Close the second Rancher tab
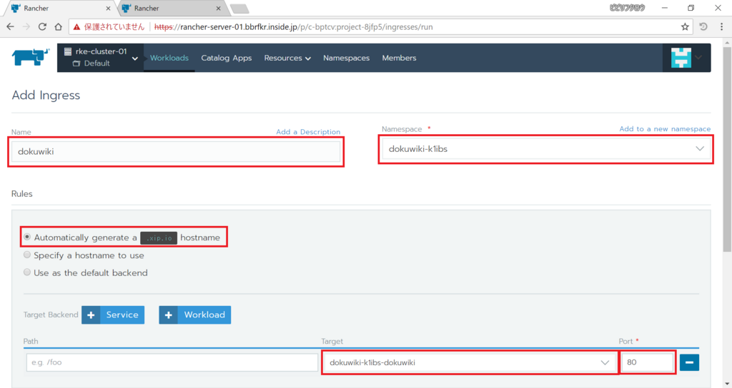 coord(219,9)
